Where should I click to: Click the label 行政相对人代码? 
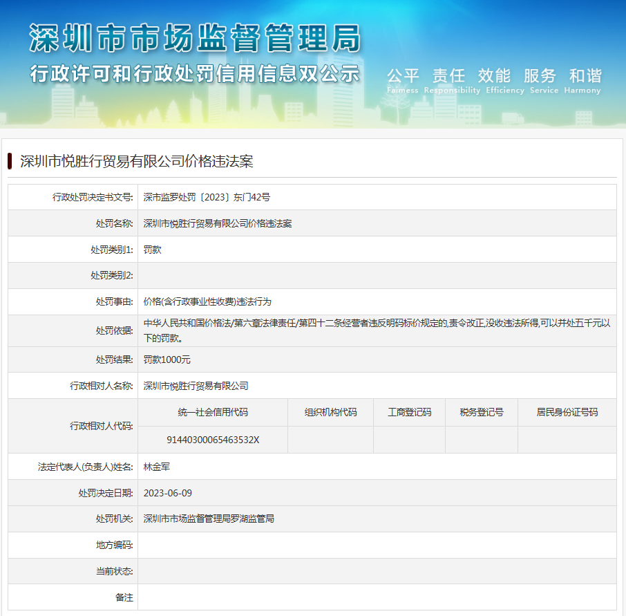101,426
